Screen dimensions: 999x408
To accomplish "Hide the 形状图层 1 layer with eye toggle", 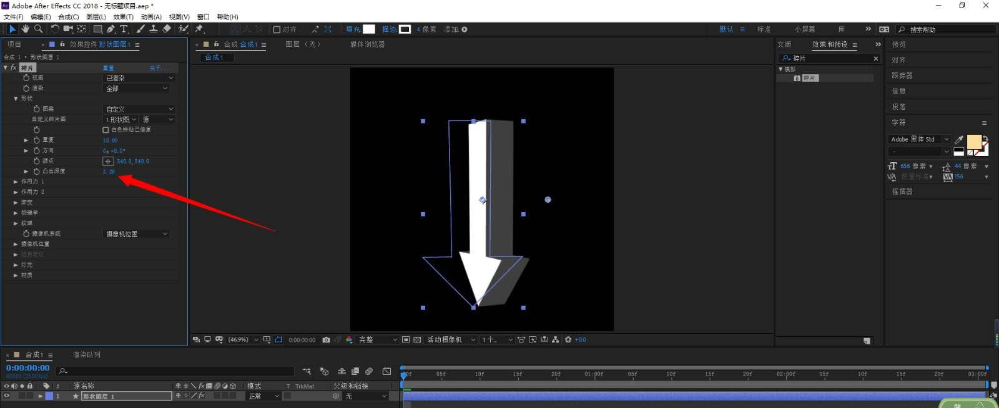I will 7,396.
